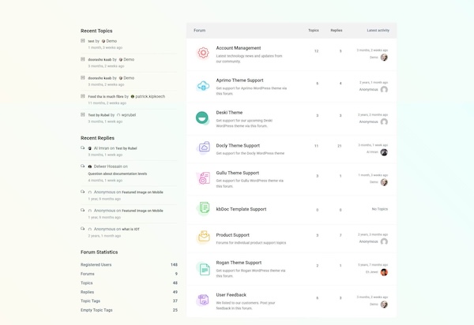Open the User Feedback forum
The width and height of the screenshot is (474, 325).
(231, 295)
